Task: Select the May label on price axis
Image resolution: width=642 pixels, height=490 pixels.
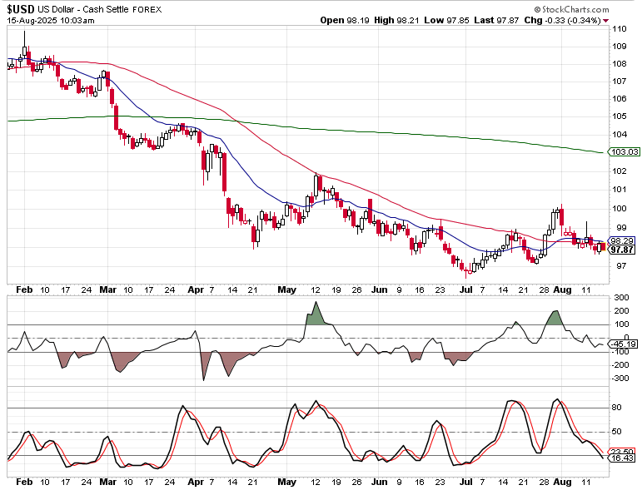Action: [x=286, y=290]
